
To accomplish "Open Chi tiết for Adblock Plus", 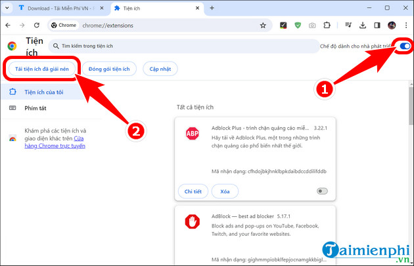I will tap(192, 191).
